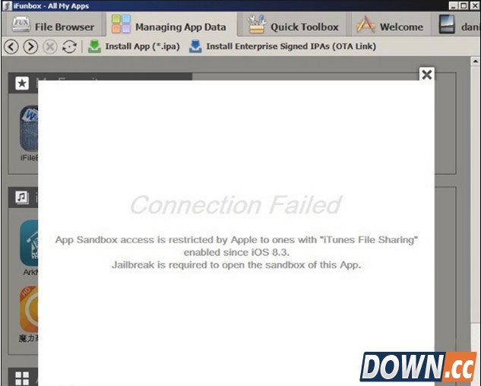
Task: Select the device tab with iPad icon
Action: pyautogui.click(x=457, y=26)
